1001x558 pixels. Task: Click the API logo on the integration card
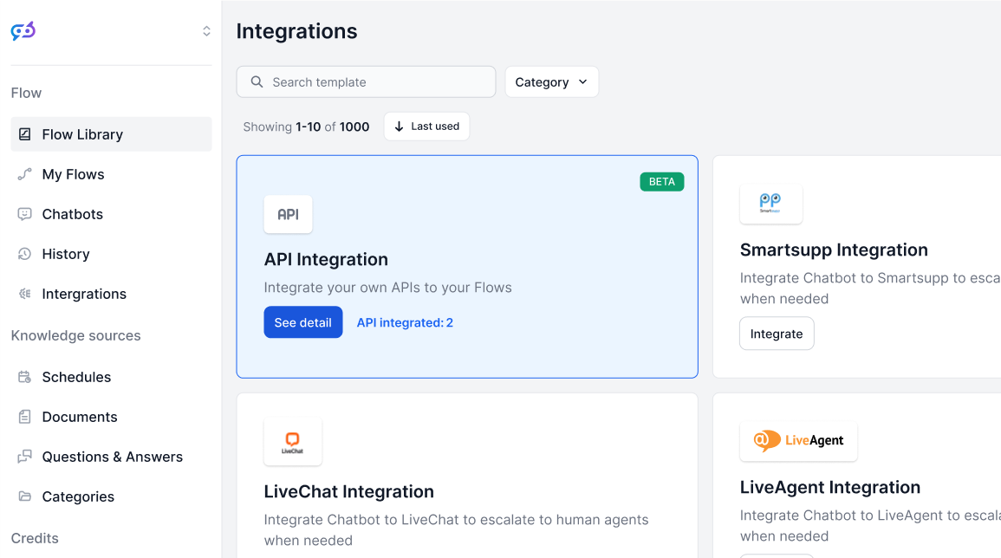[288, 214]
